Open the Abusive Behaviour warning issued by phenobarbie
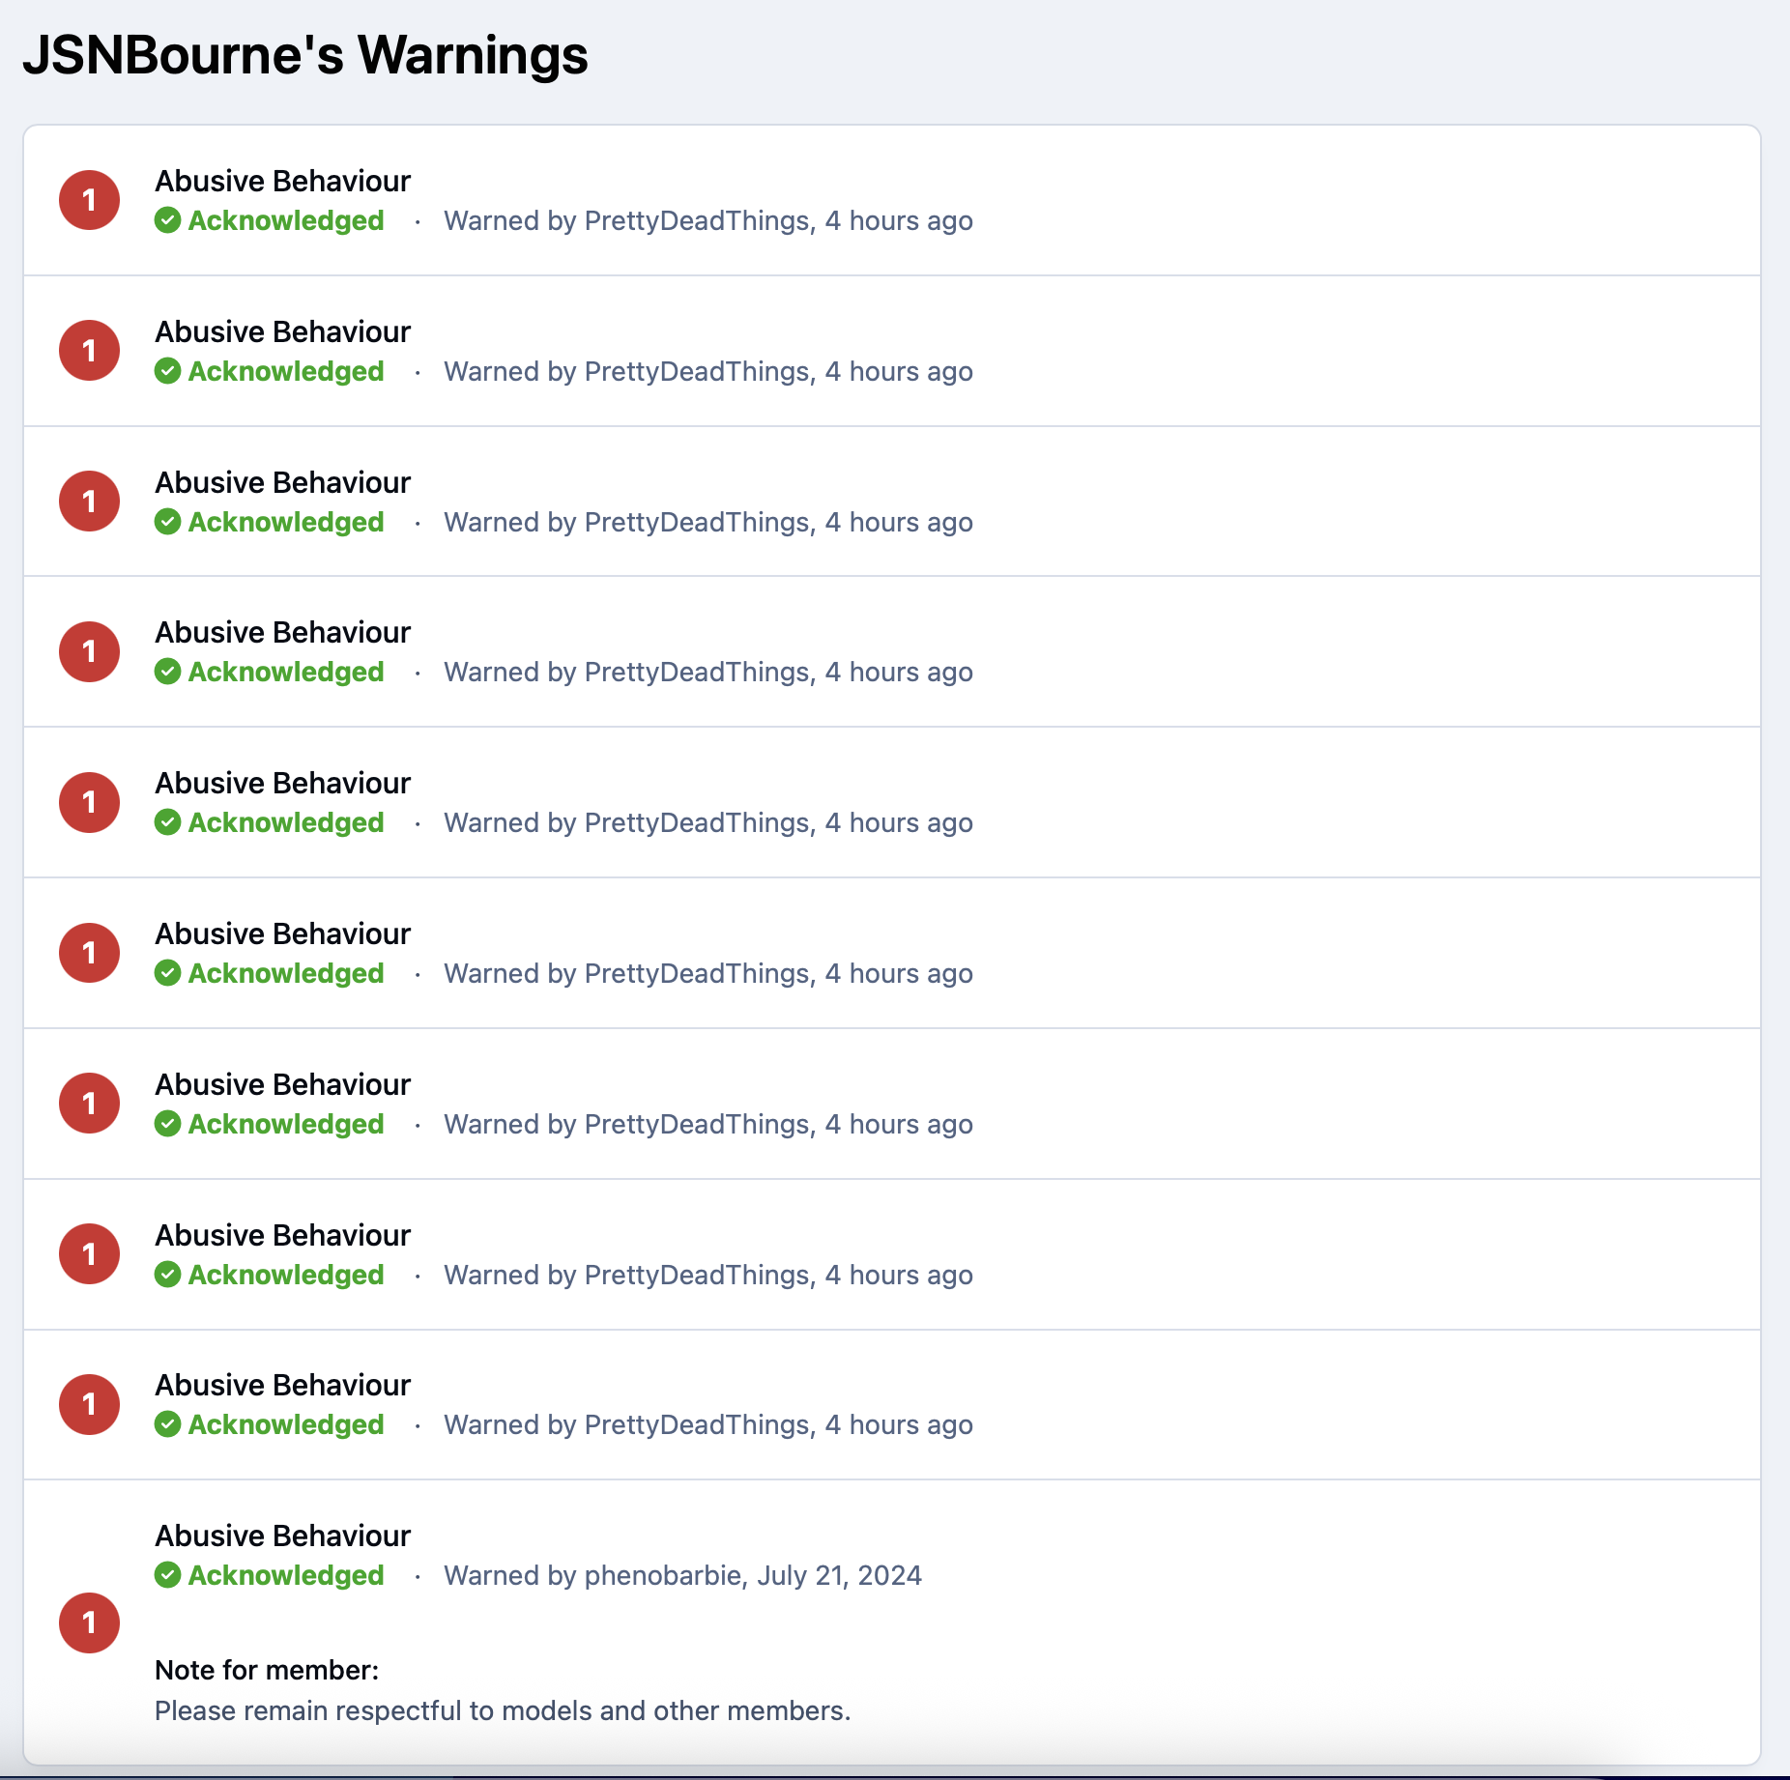 [x=282, y=1536]
